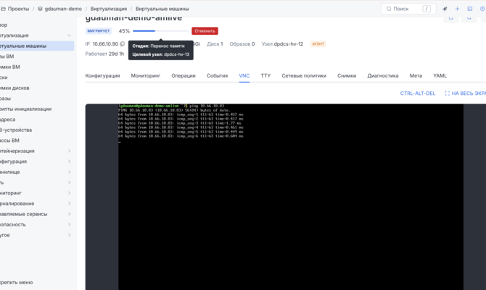Screen dimensions: 486x290
Task: Open gdauman-demo project breadcrumb
Action: [x=63, y=9]
